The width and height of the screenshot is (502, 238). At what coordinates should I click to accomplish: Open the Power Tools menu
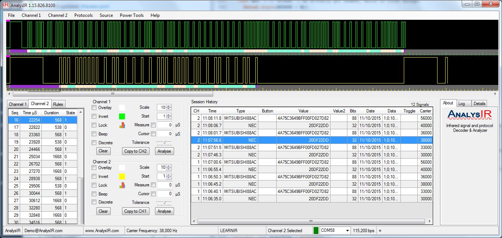[132, 15]
